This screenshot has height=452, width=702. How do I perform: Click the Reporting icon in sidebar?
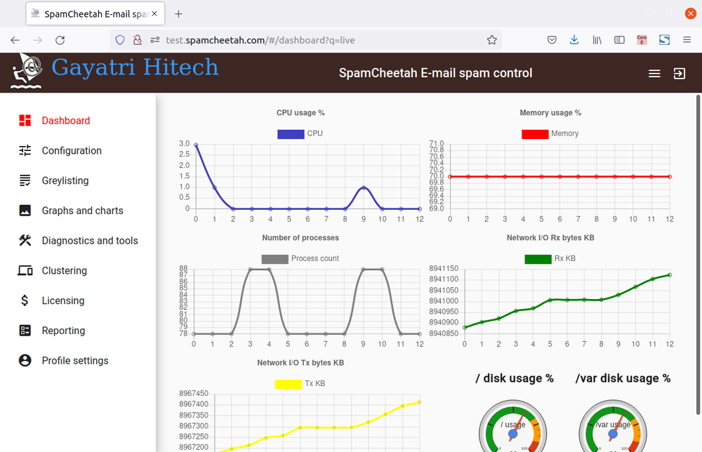pos(25,331)
